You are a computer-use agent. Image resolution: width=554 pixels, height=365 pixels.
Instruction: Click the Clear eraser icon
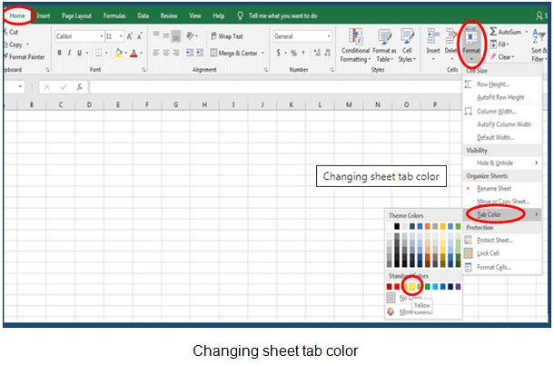click(x=493, y=57)
